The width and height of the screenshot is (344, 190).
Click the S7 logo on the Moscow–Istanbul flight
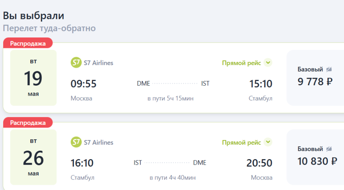coord(76,63)
